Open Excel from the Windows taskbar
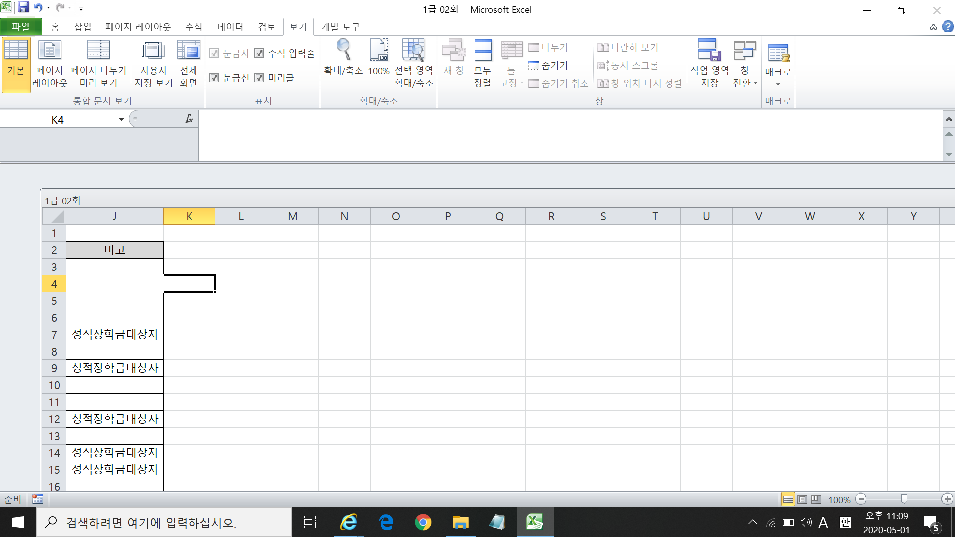Image resolution: width=955 pixels, height=537 pixels. click(535, 522)
